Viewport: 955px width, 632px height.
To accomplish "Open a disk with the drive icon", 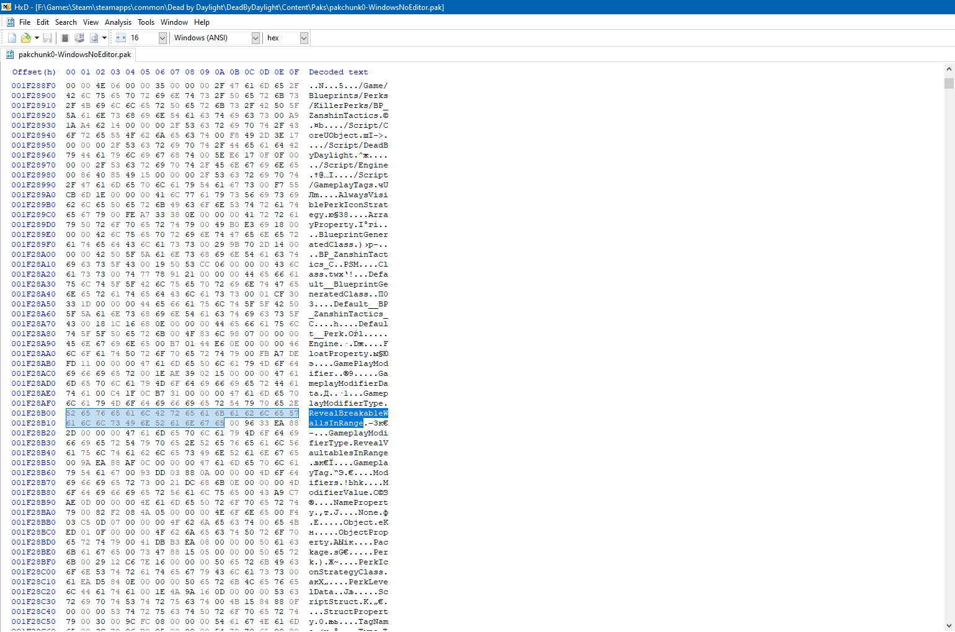I will [79, 38].
